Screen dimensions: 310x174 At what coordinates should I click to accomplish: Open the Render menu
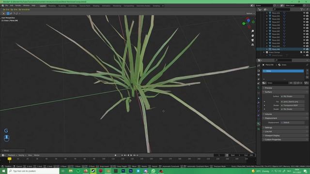pyautogui.click(x=18, y=5)
